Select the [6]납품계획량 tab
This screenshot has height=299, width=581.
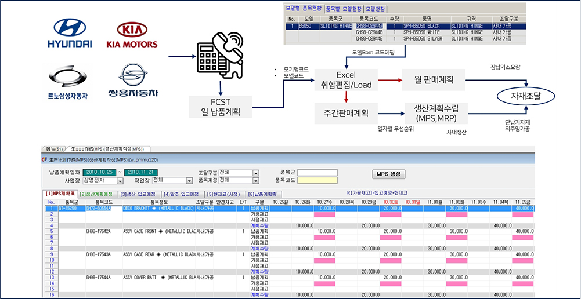pos(264,194)
